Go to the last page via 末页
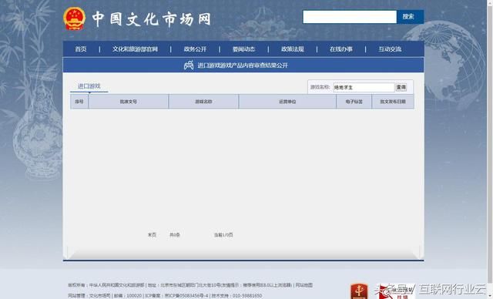The image size is (493, 299). point(152,235)
